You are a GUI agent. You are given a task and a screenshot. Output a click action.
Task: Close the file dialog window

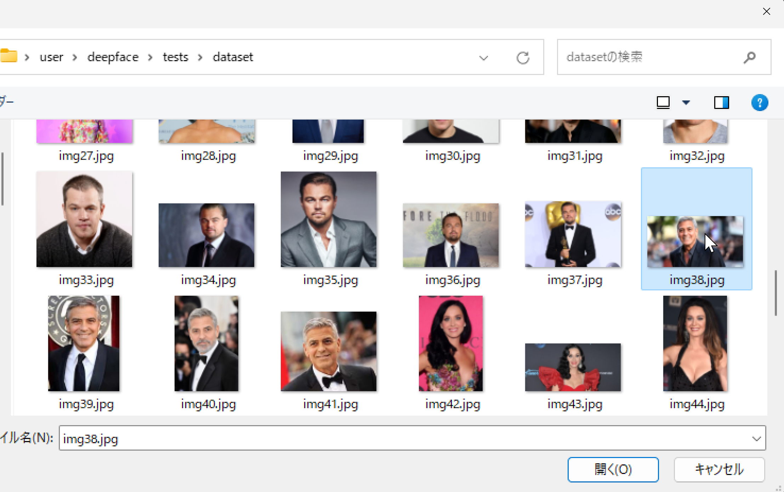767,12
